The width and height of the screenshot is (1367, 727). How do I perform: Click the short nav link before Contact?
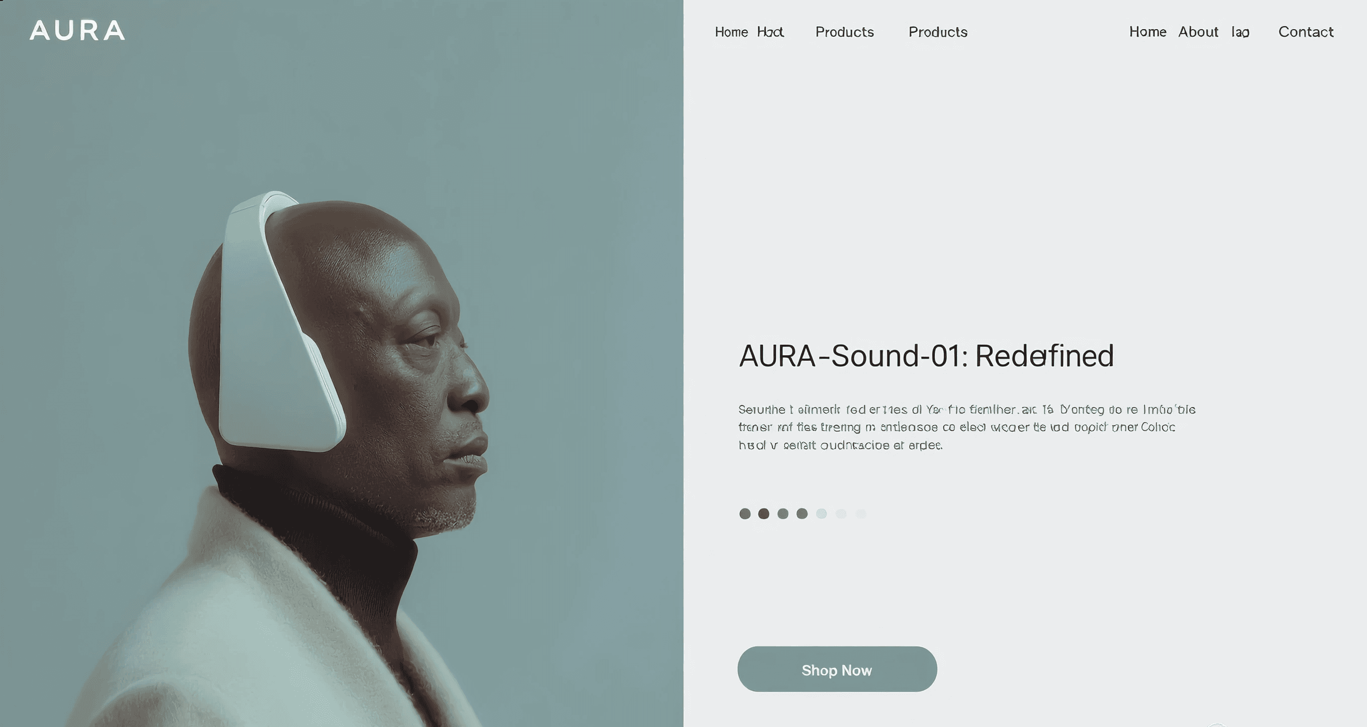click(x=1240, y=32)
